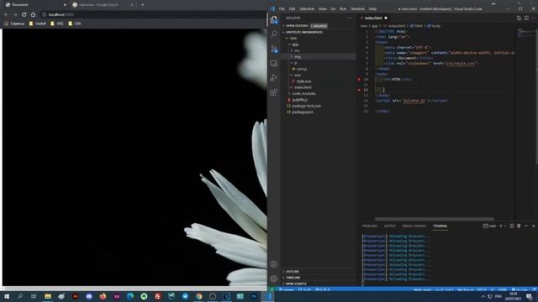Toggle breakpoint on line 10
Image resolution: width=538 pixels, height=302 pixels.
click(x=359, y=79)
